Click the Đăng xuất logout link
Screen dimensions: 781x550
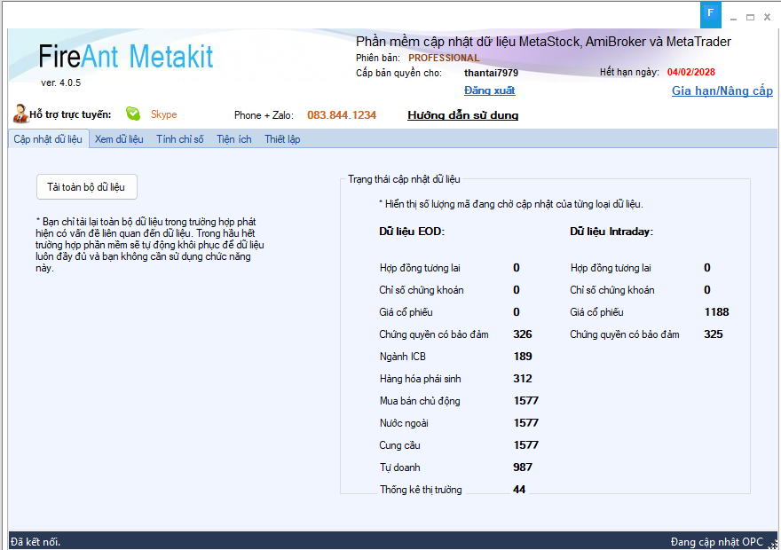tap(489, 90)
